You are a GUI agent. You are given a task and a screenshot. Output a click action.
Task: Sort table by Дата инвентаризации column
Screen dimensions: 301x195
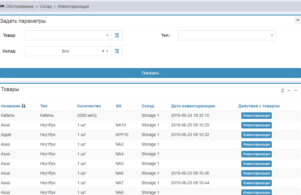pos(193,106)
